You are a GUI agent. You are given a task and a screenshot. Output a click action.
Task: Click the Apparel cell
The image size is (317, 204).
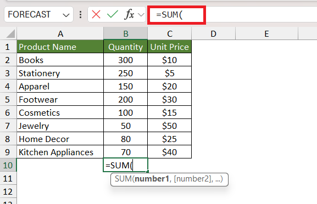click(60, 86)
